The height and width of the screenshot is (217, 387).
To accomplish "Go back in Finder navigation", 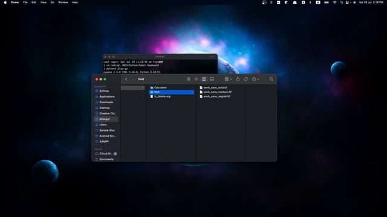I will click(x=126, y=79).
